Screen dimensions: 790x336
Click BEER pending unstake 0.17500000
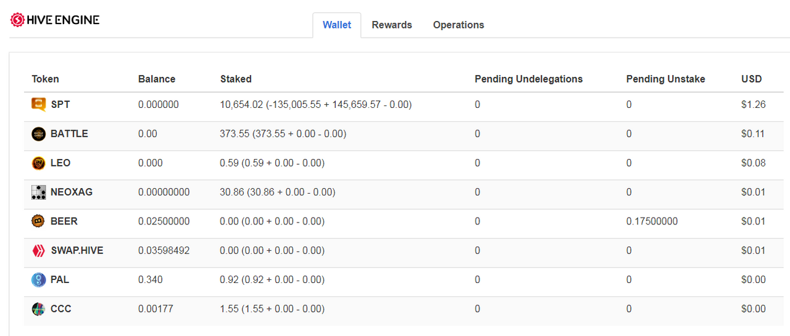[652, 221]
